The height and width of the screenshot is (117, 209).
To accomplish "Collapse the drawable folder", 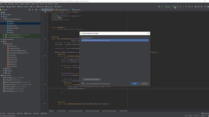I will 4,44.
